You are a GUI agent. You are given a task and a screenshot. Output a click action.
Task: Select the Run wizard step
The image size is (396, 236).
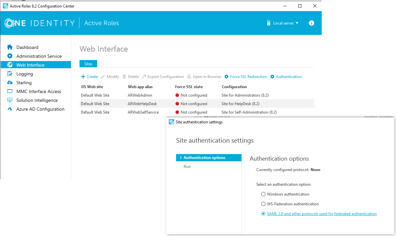point(187,166)
